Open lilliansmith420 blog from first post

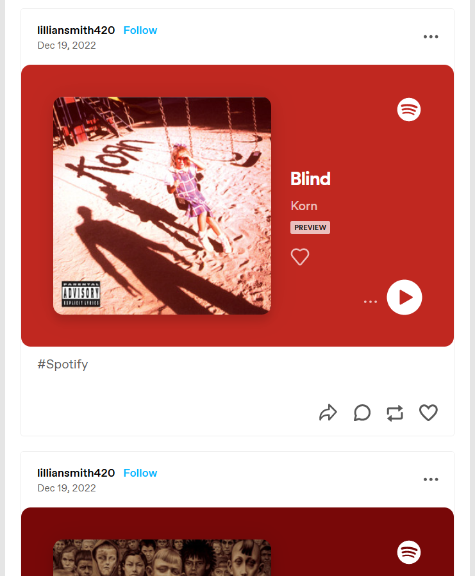click(x=76, y=30)
